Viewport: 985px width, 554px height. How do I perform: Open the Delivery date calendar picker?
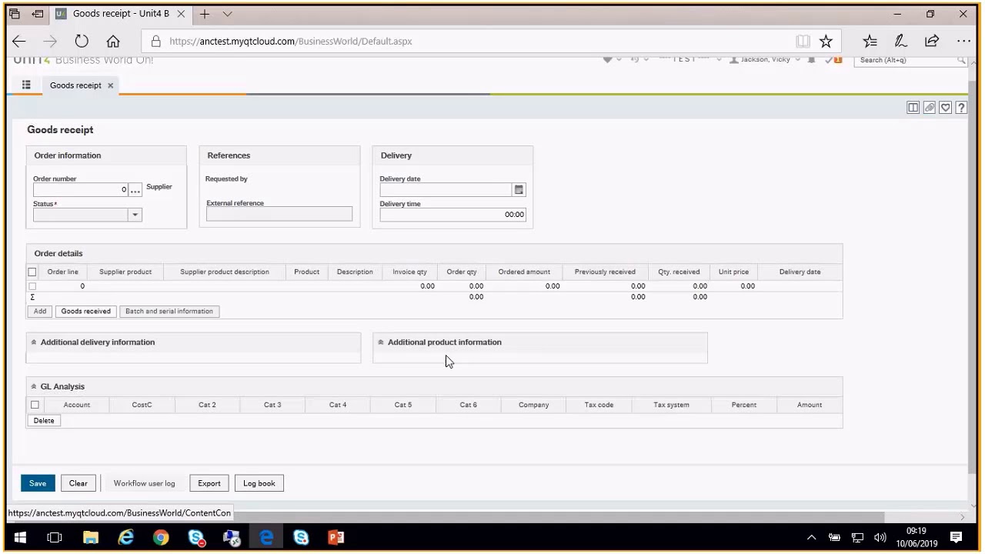click(x=519, y=190)
